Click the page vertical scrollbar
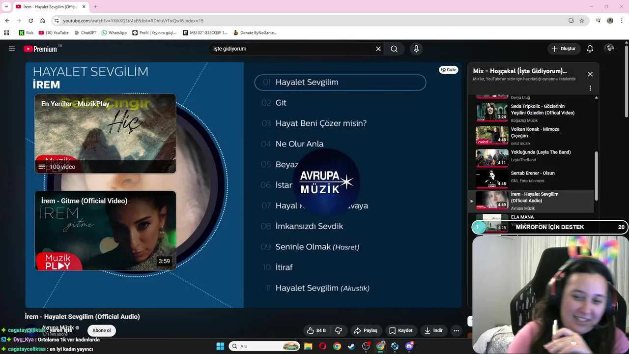 pos(626,81)
